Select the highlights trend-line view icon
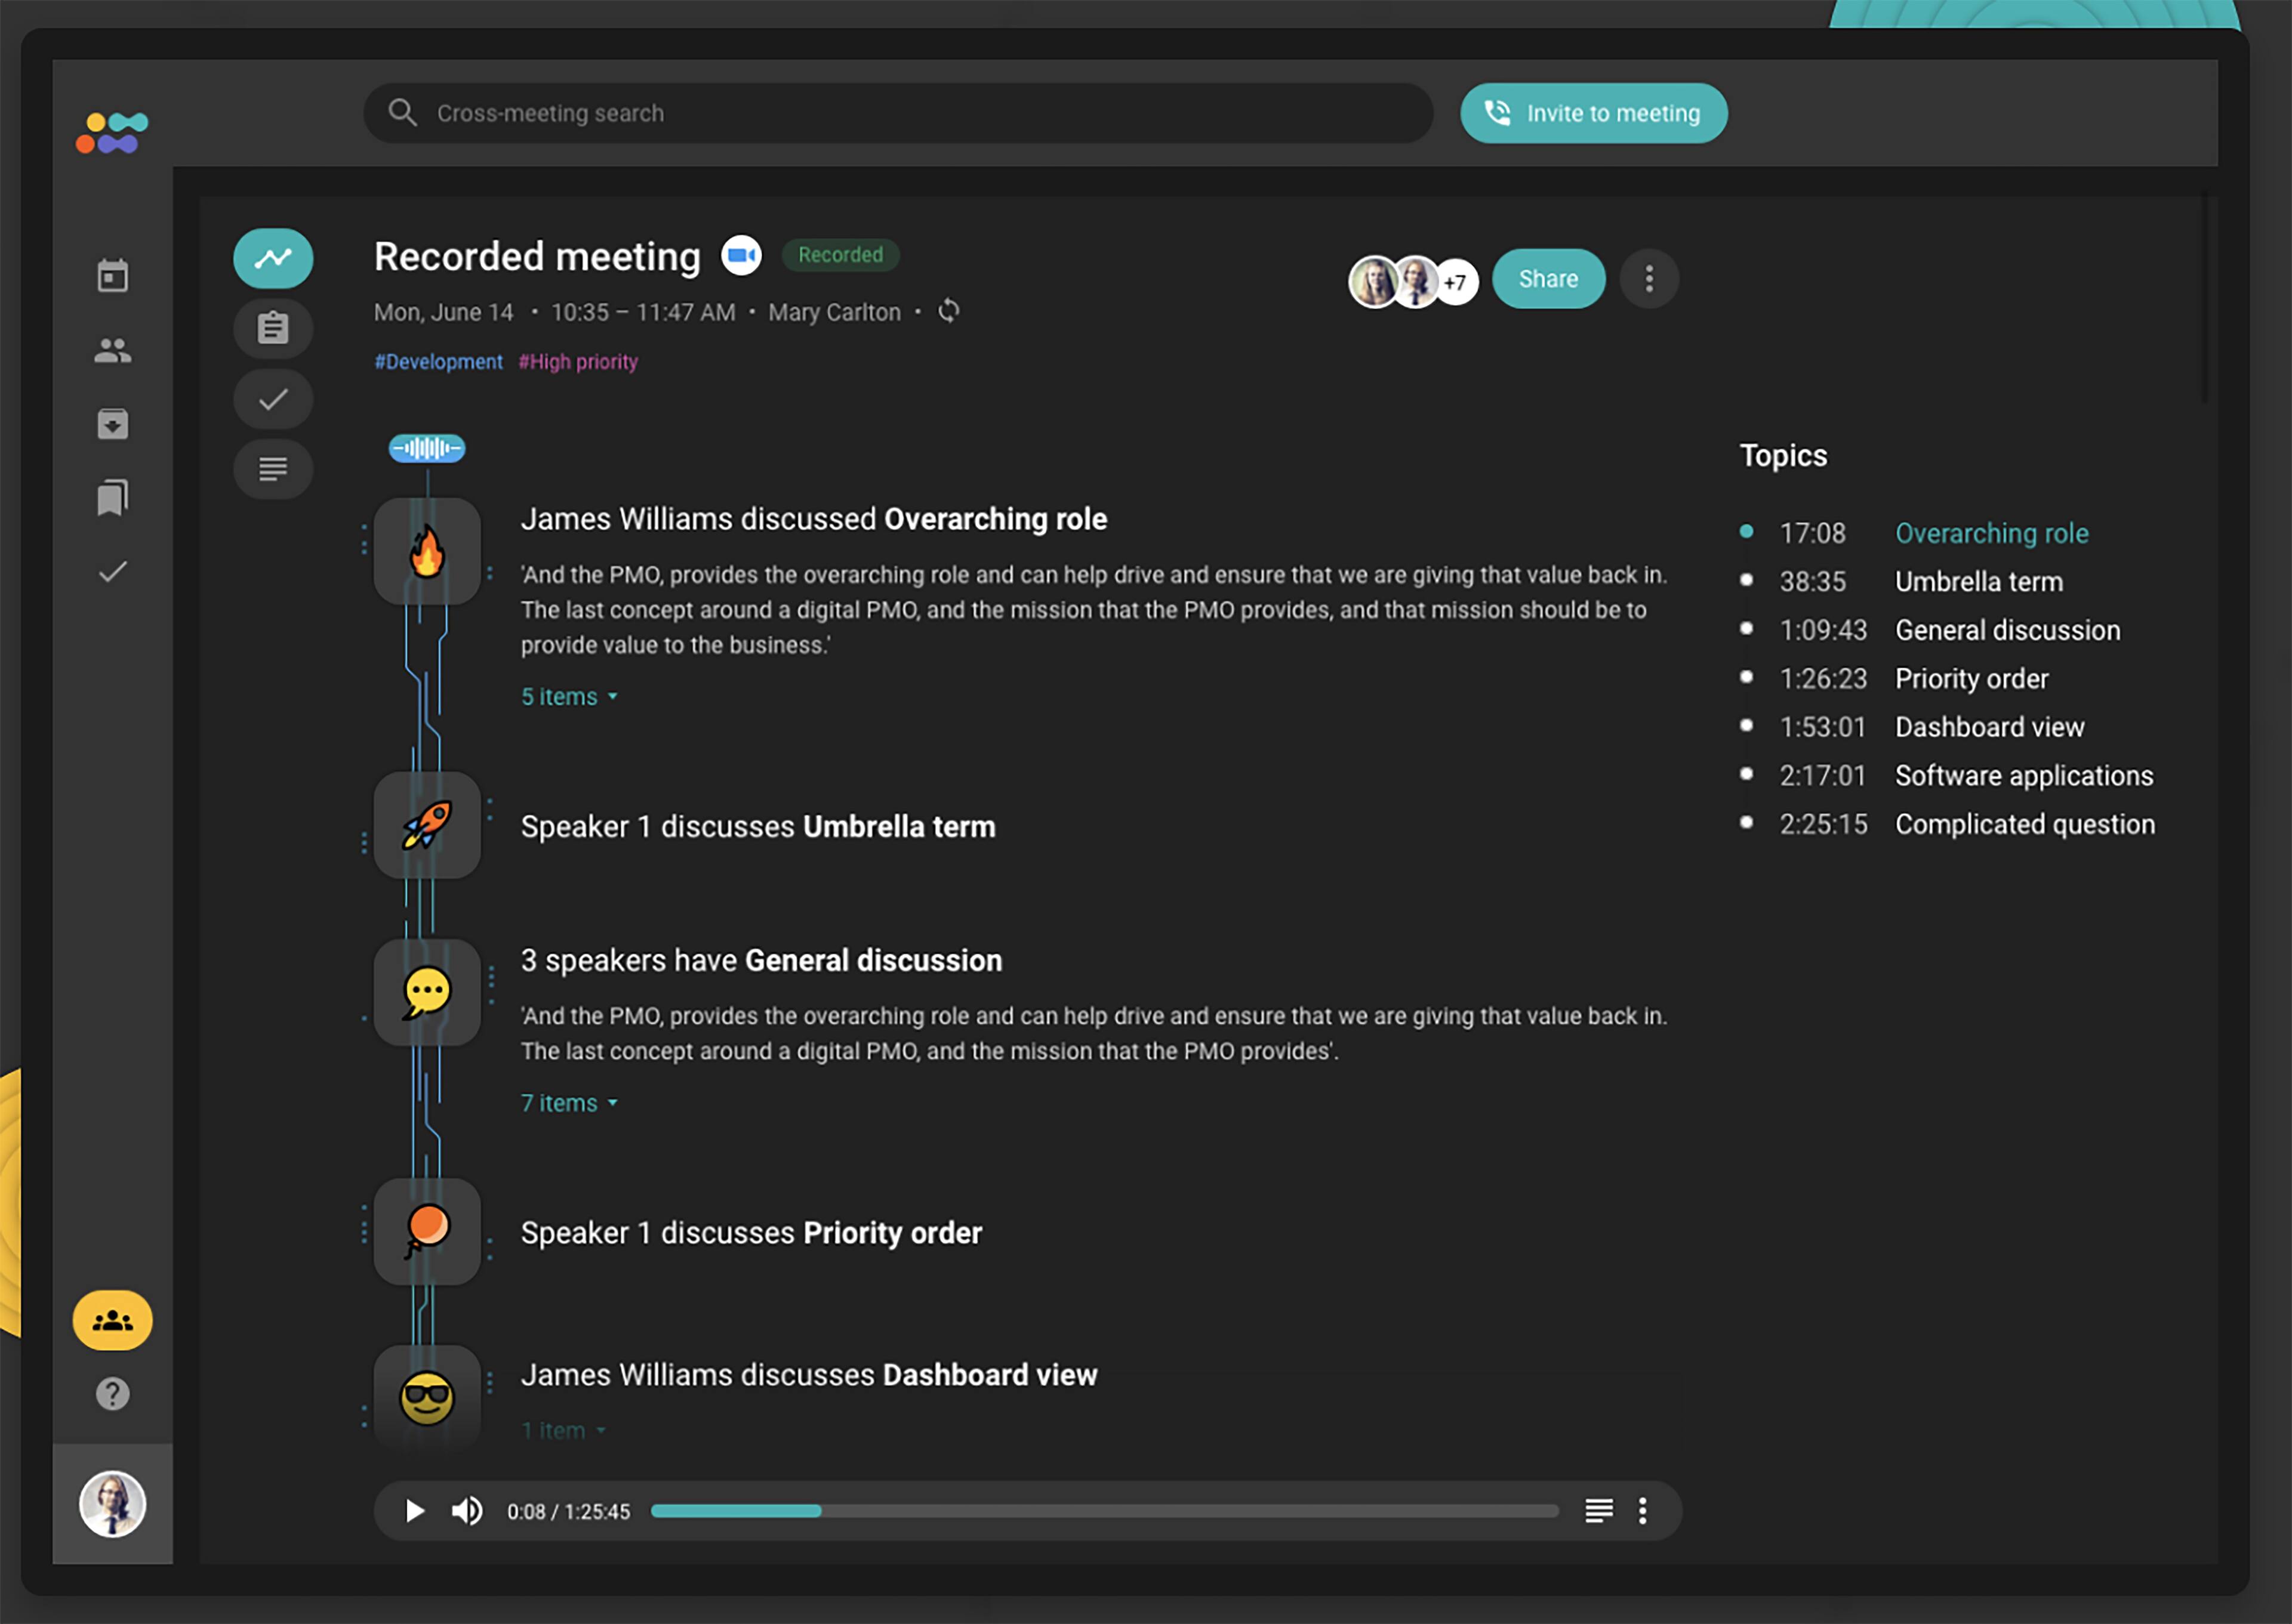 [x=273, y=259]
